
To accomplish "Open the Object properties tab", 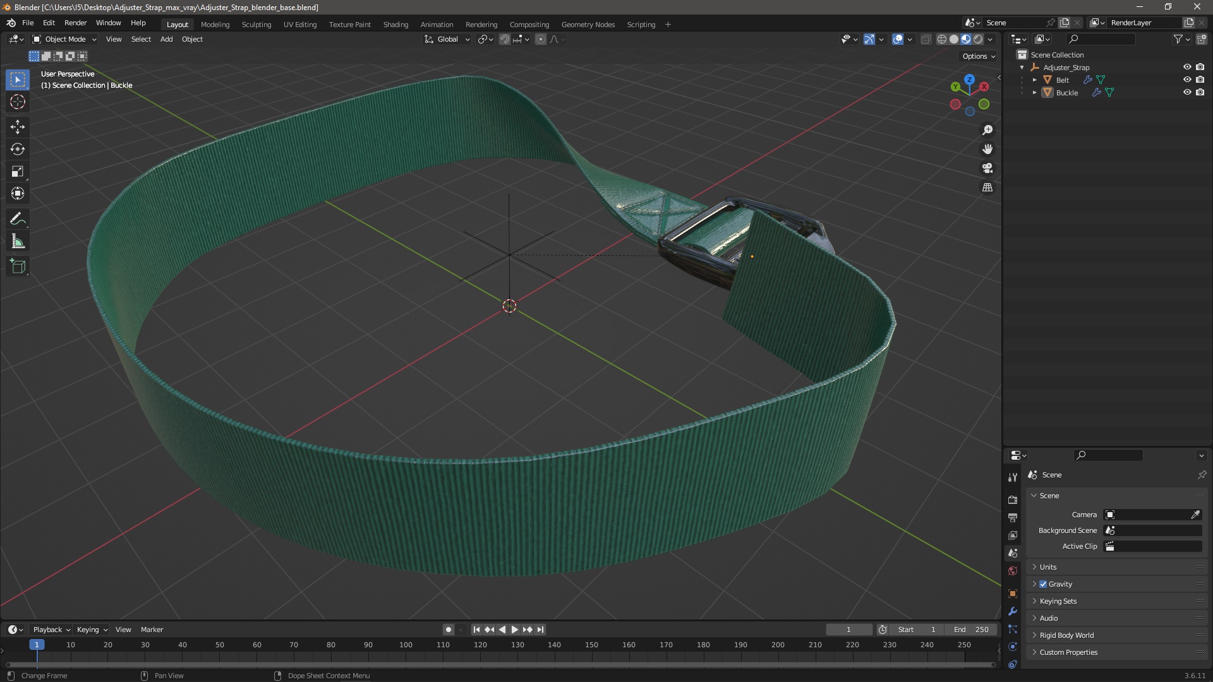I will point(1013,594).
